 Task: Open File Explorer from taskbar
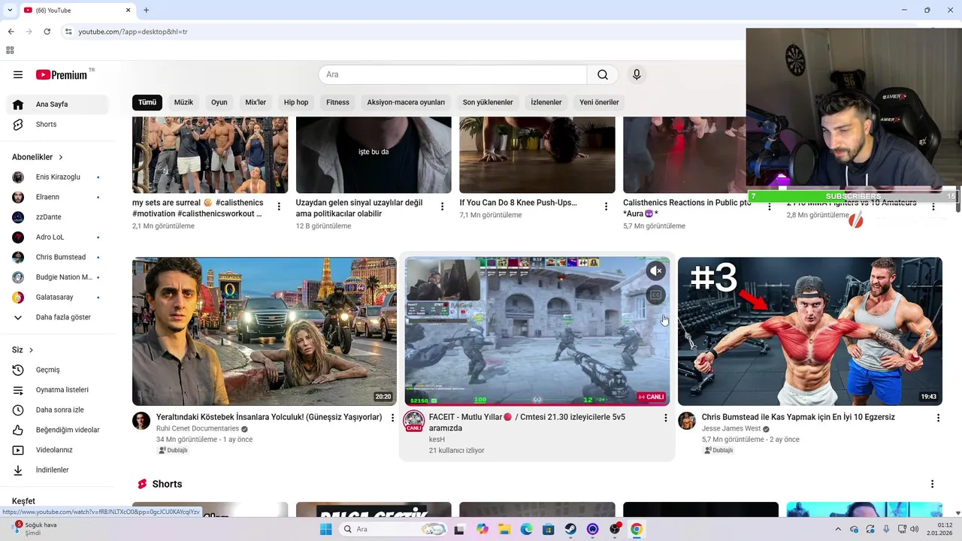click(x=504, y=529)
